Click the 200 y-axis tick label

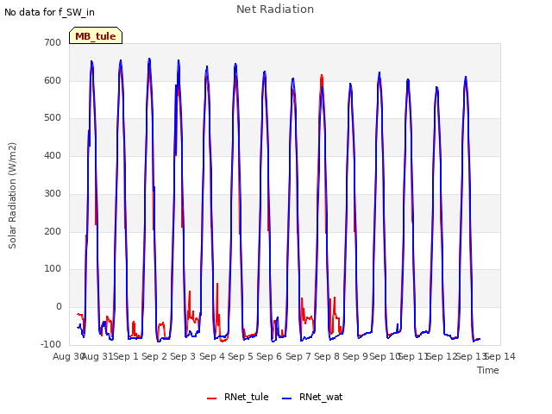coord(53,232)
